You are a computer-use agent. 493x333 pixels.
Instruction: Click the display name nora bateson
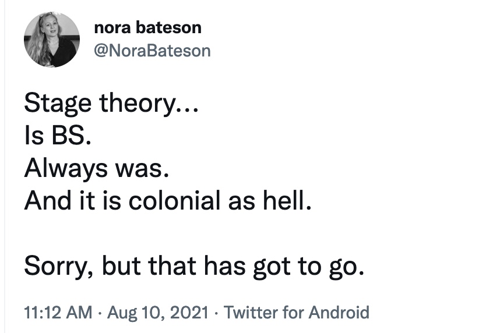click(148, 27)
